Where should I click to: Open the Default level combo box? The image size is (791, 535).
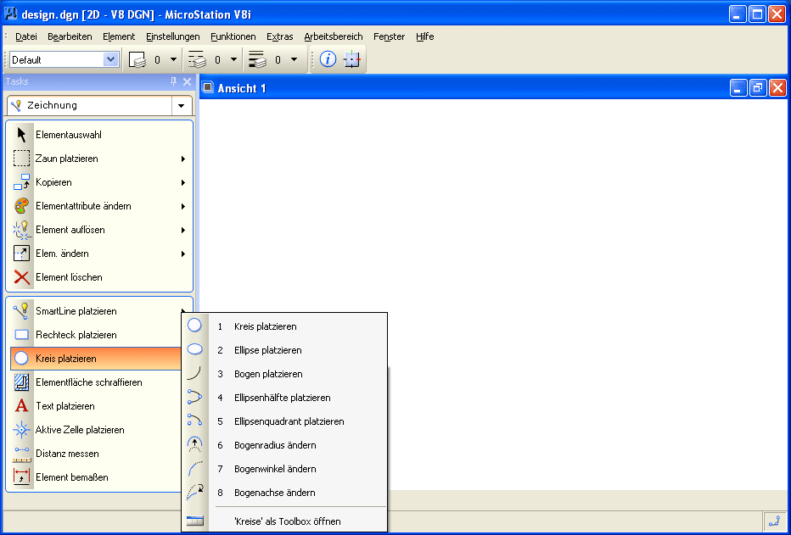[x=110, y=59]
